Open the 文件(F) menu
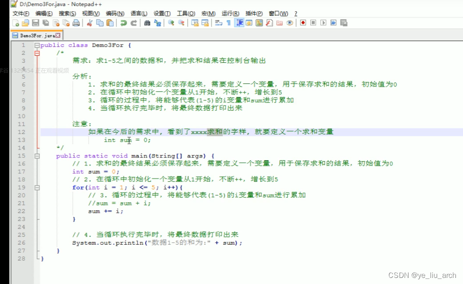The height and width of the screenshot is (284, 463). 21,14
